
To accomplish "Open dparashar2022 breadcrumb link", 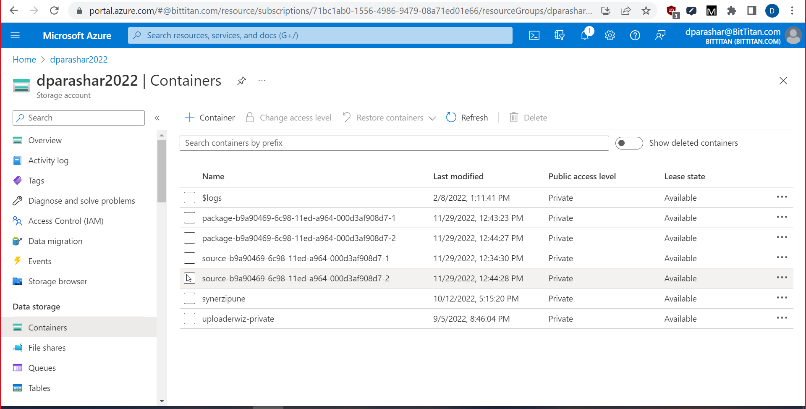I will (79, 60).
